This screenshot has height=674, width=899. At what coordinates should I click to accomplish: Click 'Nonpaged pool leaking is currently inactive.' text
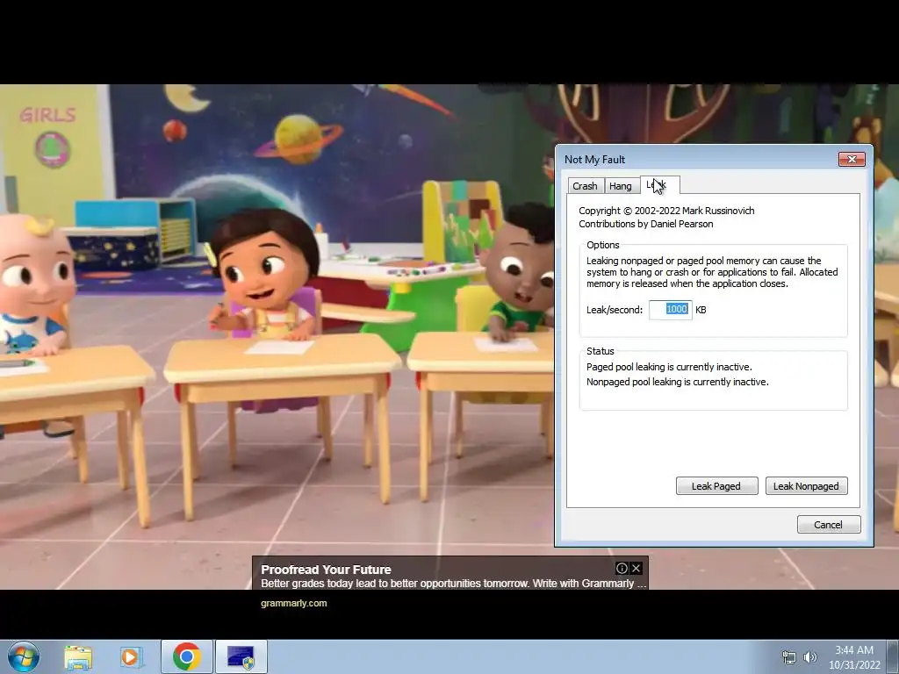[677, 382]
